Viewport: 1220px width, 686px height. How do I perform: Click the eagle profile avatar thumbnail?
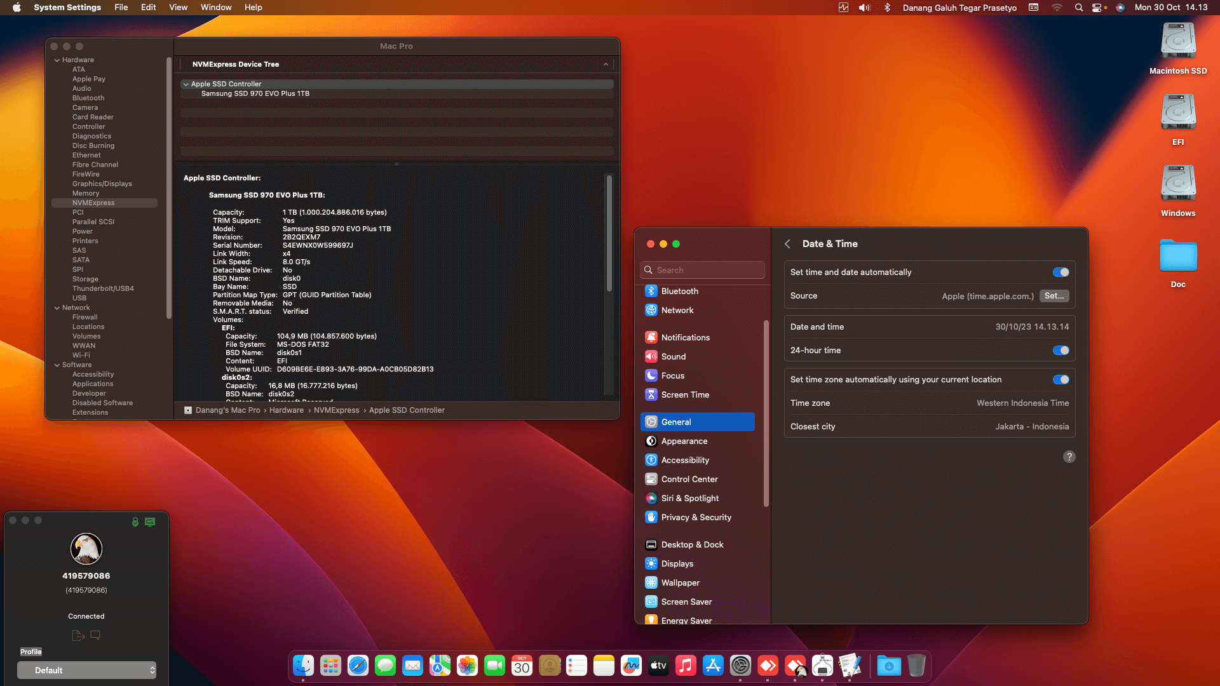click(x=86, y=549)
